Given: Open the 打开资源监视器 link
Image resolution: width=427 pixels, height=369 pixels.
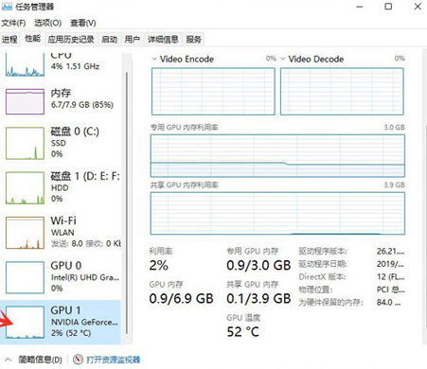Looking at the screenshot, I should pyautogui.click(x=113, y=360).
